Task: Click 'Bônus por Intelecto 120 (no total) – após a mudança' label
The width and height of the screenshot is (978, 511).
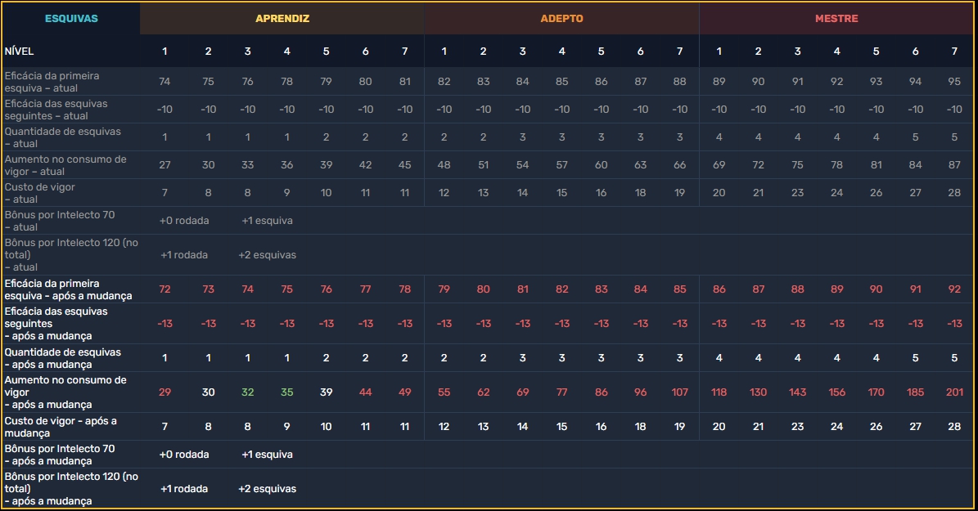Action: tap(71, 489)
